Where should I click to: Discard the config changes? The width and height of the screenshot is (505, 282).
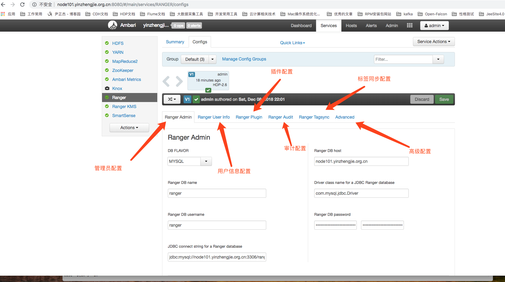422,99
